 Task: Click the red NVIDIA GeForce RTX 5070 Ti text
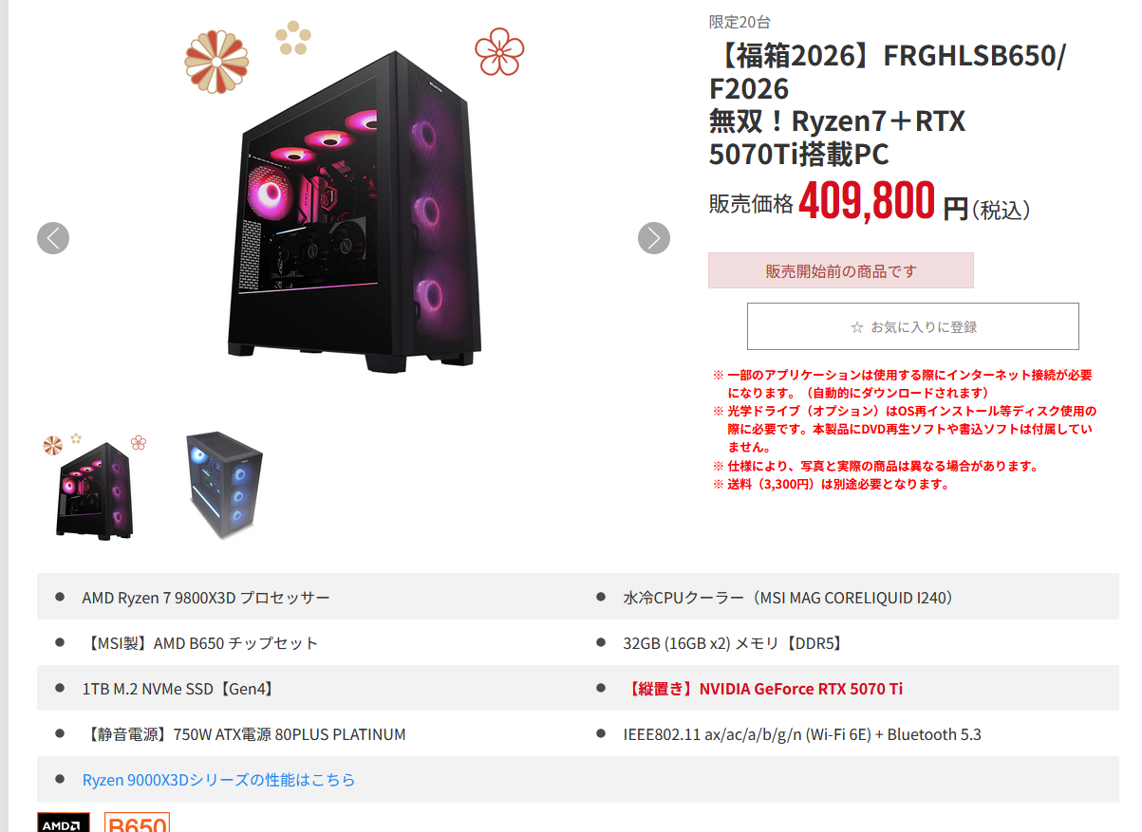pyautogui.click(x=763, y=689)
